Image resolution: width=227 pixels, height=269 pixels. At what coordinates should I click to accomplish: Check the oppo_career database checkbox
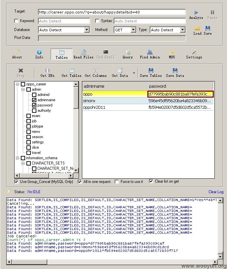pyautogui.click(x=23, y=84)
